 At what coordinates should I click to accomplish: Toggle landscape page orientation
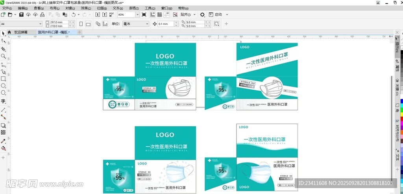click(x=88, y=24)
